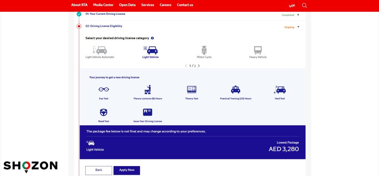This screenshot has height=176, width=379.
Task: Click the Lowest Package text
Action: point(288,143)
